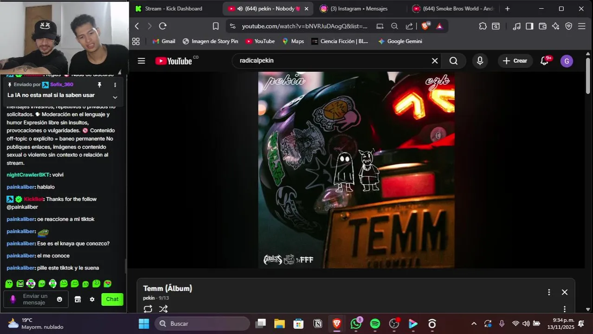Go back in browser history
This screenshot has height=334, width=593.
[x=136, y=26]
